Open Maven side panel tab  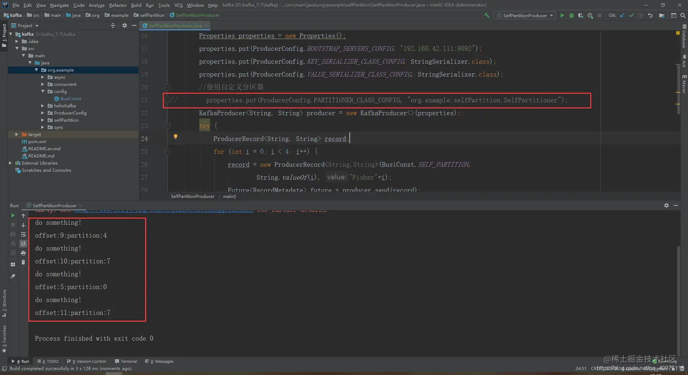[x=683, y=84]
